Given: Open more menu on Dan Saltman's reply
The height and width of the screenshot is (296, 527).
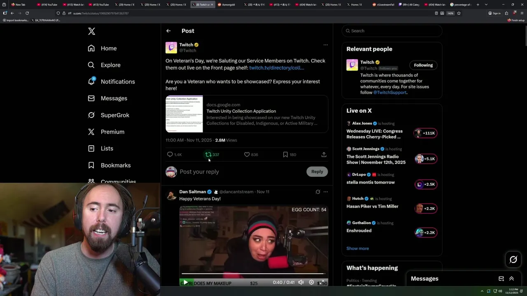Looking at the screenshot, I should (325, 192).
